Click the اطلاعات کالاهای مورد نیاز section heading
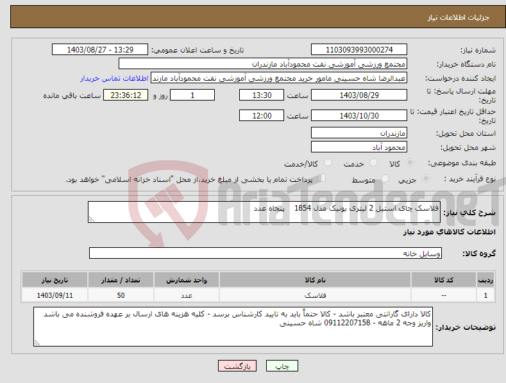The width and height of the screenshot is (506, 383). [449, 232]
